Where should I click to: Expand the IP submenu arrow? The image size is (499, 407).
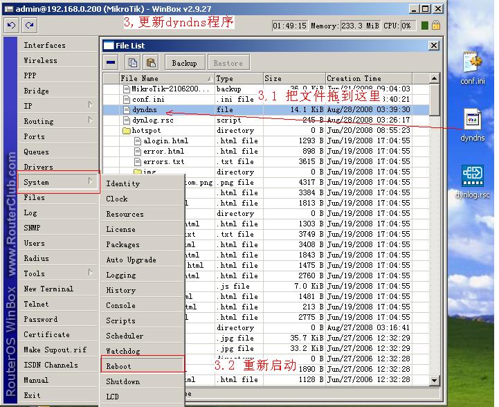pos(91,105)
